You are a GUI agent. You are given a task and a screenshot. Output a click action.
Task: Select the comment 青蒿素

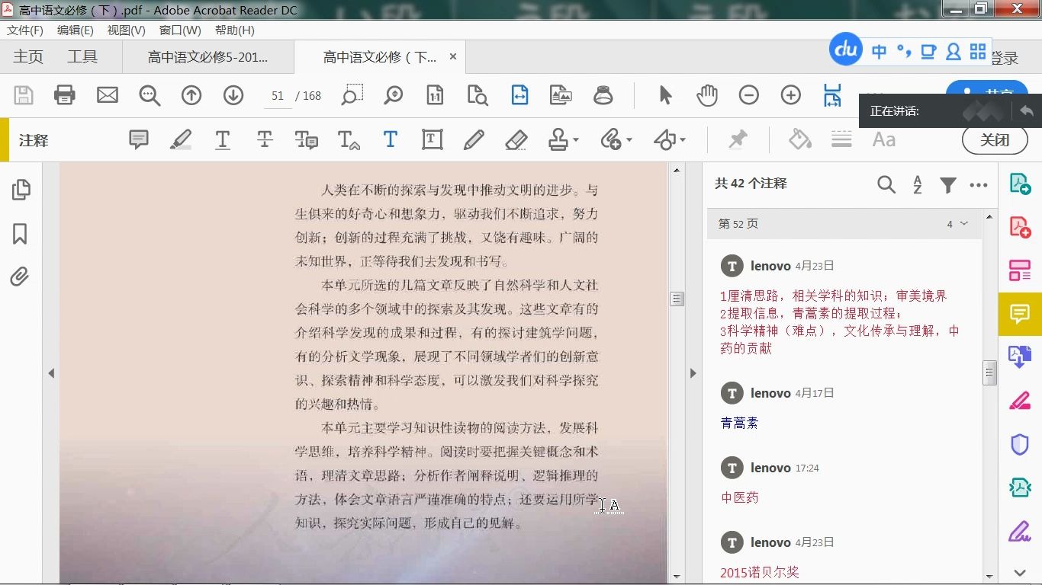740,424
